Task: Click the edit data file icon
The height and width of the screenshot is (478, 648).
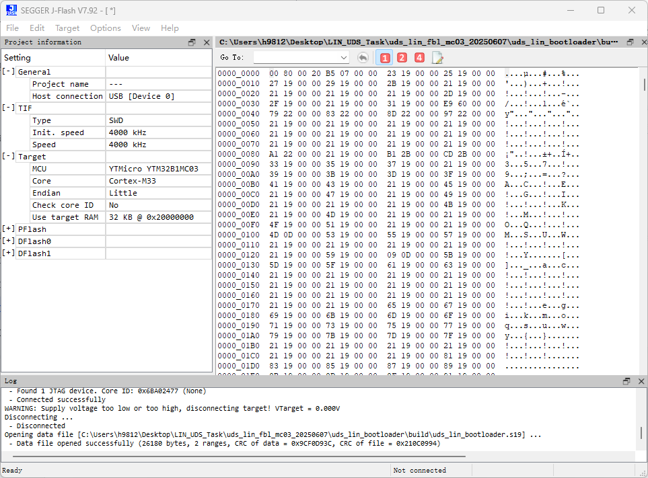Action: pos(437,58)
